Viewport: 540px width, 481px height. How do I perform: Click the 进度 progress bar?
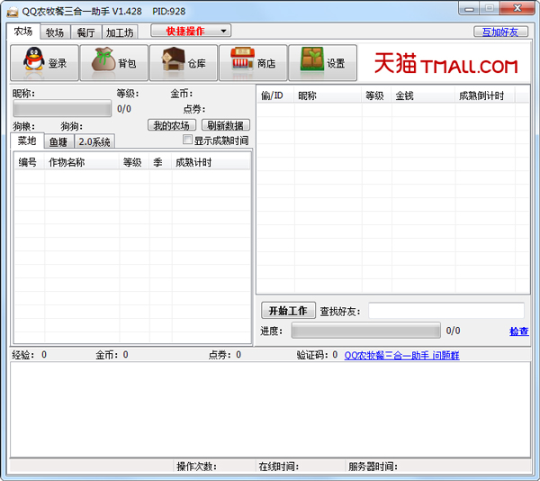[365, 331]
